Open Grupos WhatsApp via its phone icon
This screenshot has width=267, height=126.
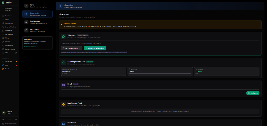click(x=3, y=27)
